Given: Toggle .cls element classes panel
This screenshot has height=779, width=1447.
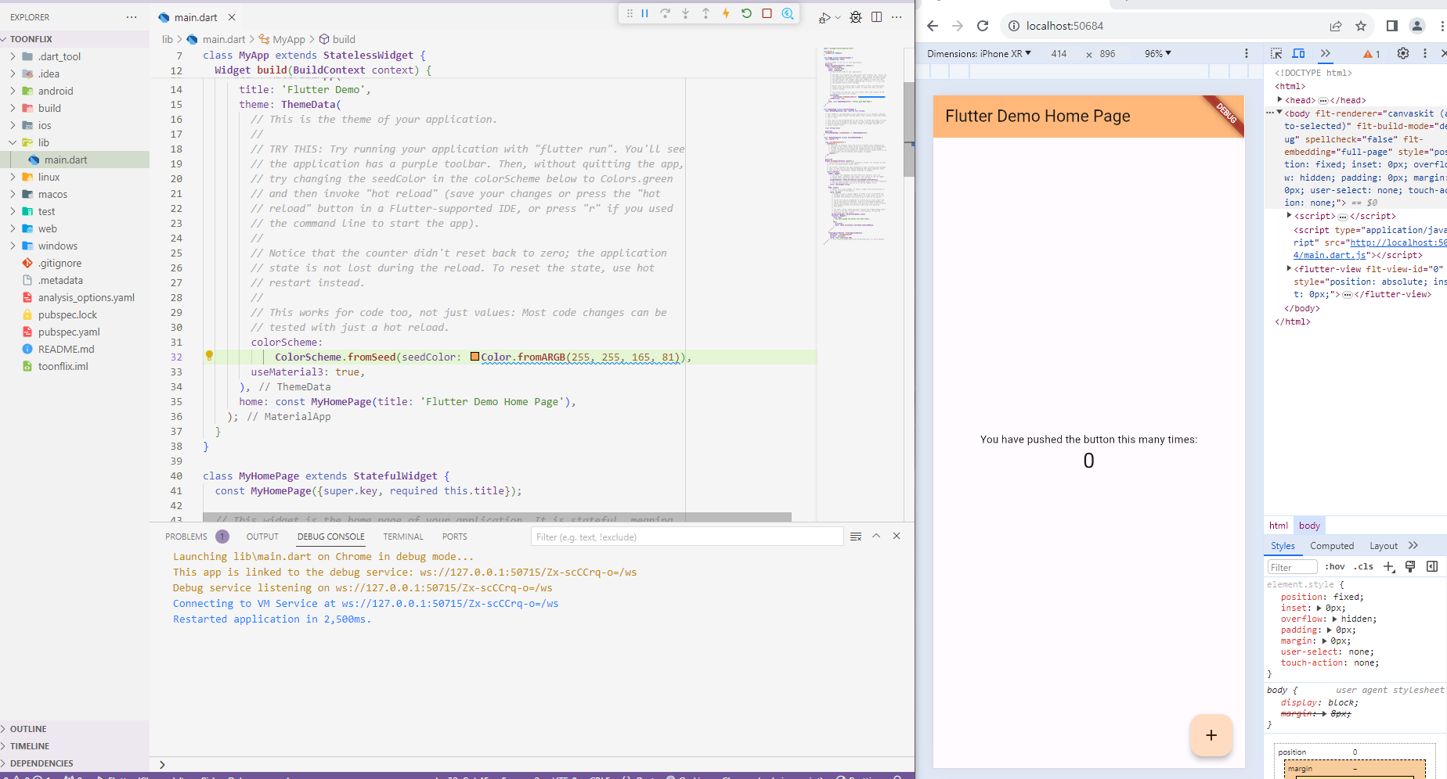Looking at the screenshot, I should 1363,566.
